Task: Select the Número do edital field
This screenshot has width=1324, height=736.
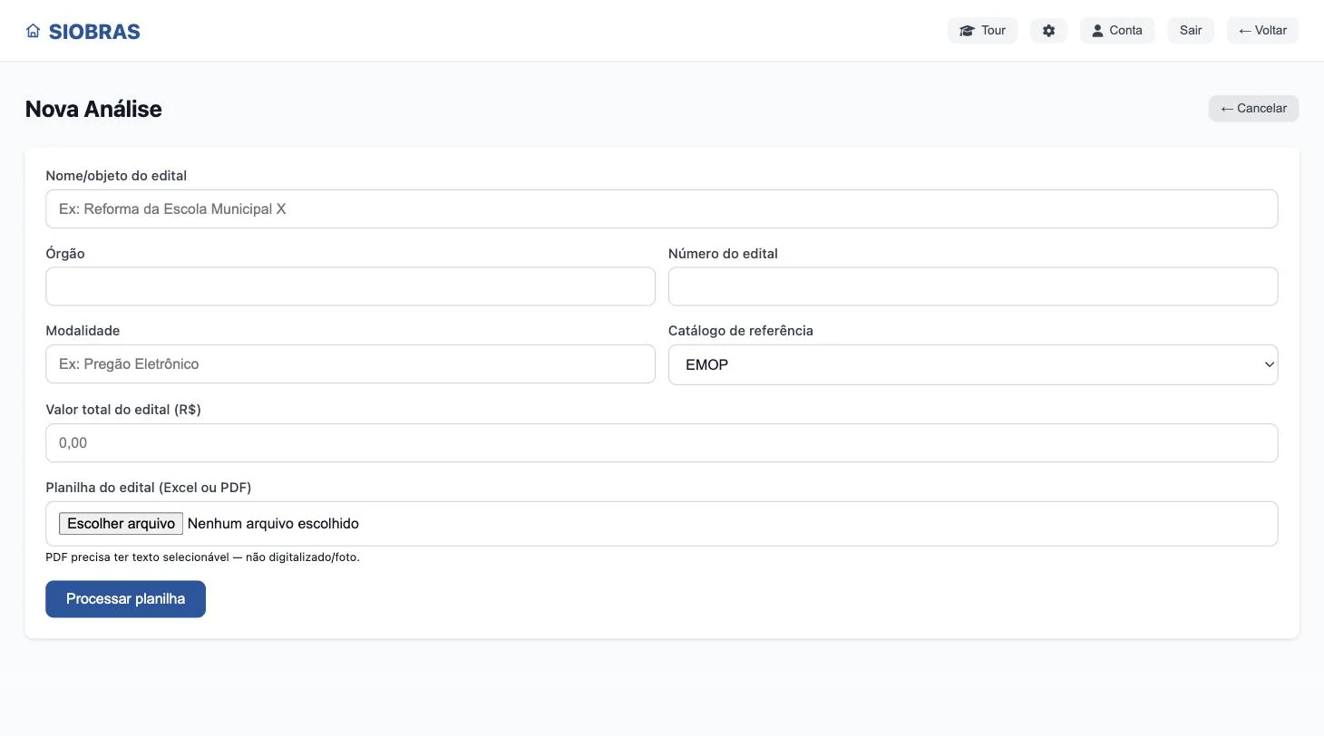Action: click(973, 286)
